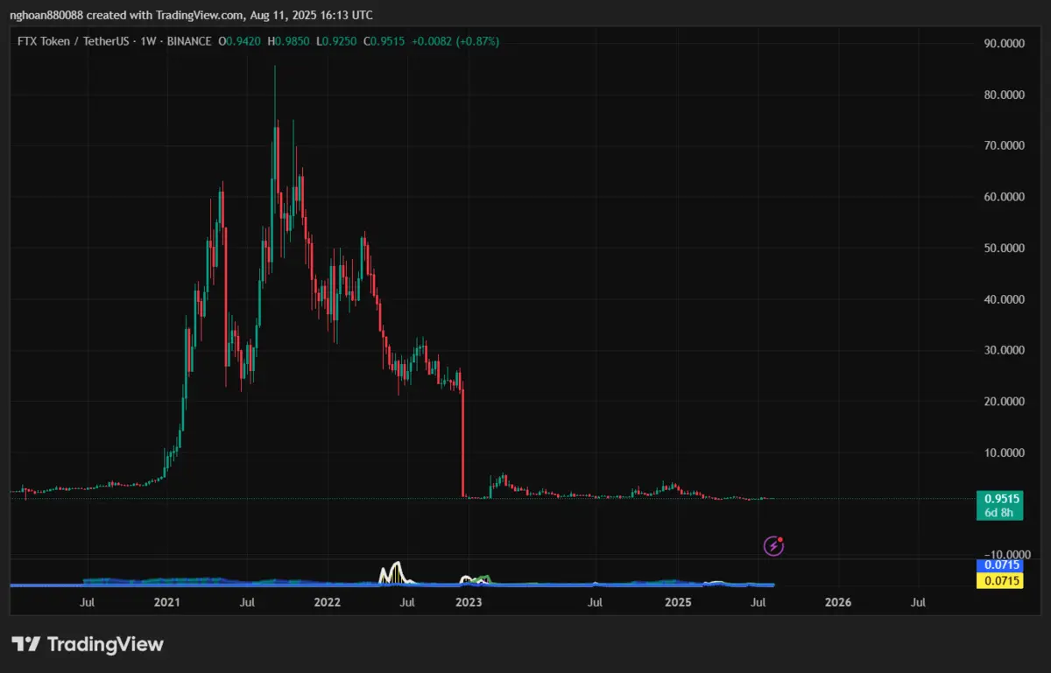Select the blue 0.0715 indicator value label
This screenshot has width=1051, height=673.
tap(998, 565)
